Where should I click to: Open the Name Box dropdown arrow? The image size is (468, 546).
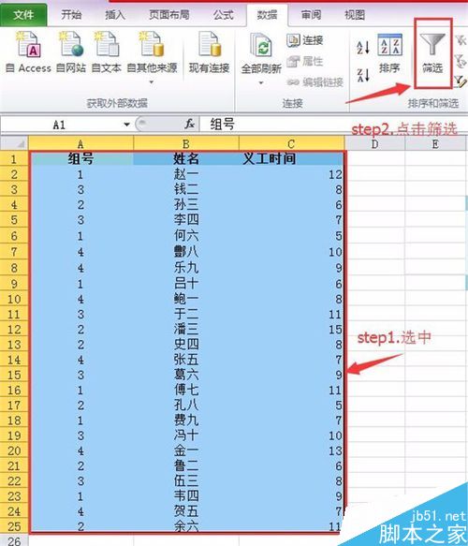click(126, 125)
